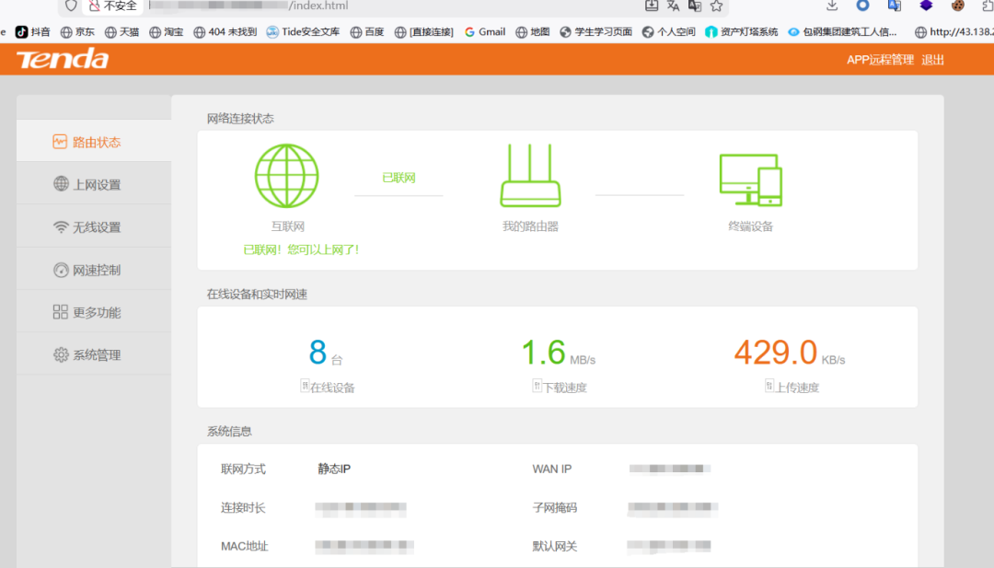Image resolution: width=994 pixels, height=568 pixels.
Task: Open the 404 未找到 bookmark
Action: 225,31
